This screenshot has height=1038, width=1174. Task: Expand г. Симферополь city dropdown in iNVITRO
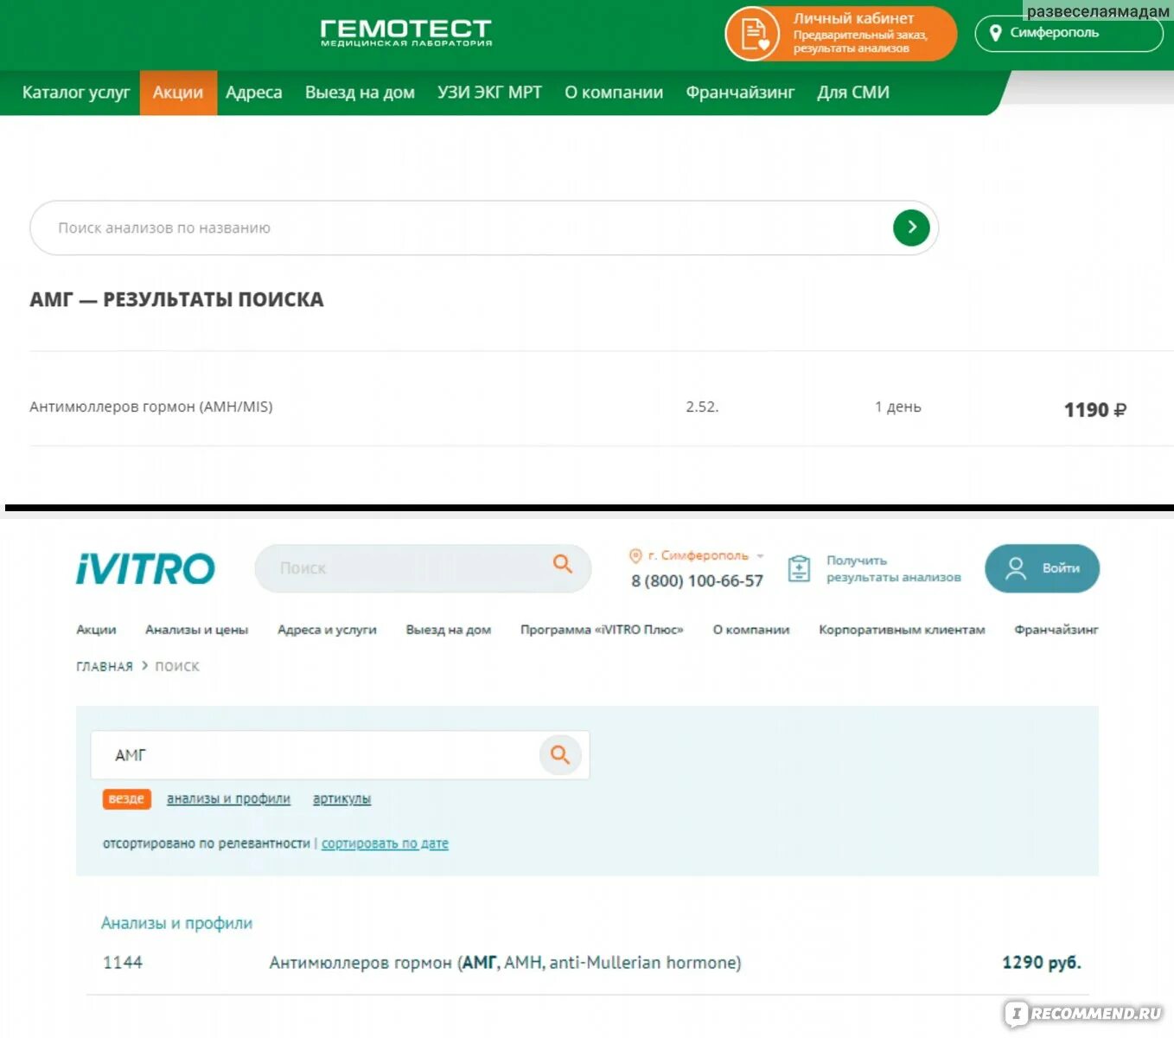tap(697, 555)
